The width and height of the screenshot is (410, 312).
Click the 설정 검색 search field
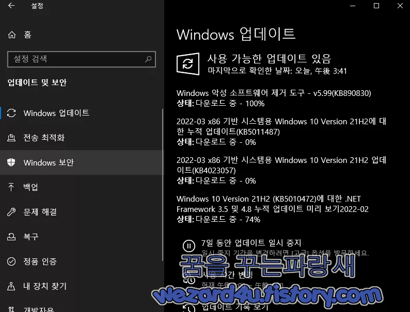point(81,59)
